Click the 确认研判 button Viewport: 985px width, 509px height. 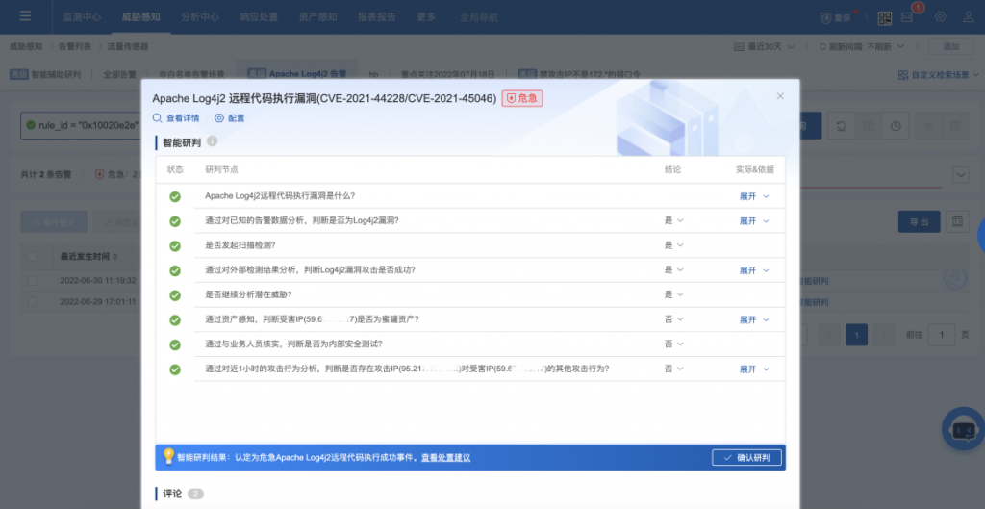point(746,457)
